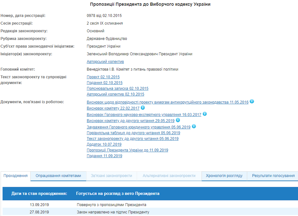This screenshot has width=298, height=216.
Task: Download Проект 02.10.2015 document
Action: (103, 77)
